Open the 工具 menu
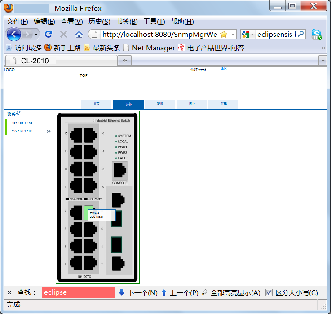This screenshot has width=331, height=314. point(154,22)
